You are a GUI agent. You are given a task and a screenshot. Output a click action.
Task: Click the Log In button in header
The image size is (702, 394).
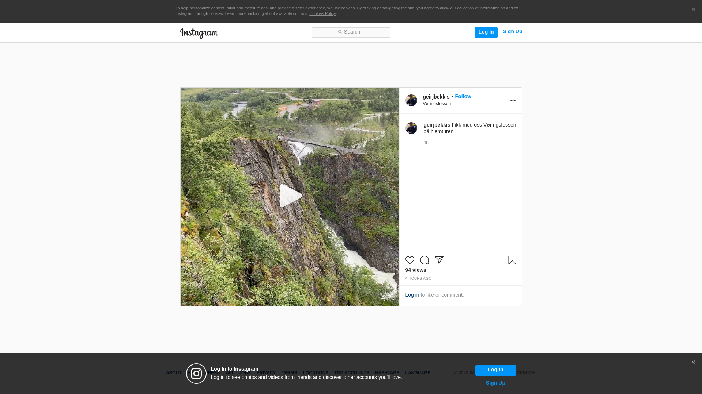click(x=486, y=32)
